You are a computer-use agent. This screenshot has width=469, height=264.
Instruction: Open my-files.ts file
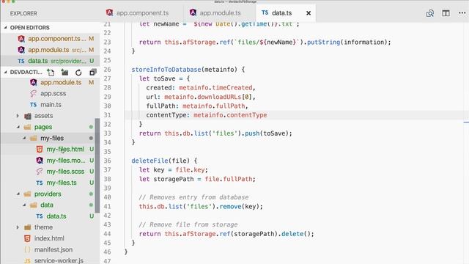pos(62,183)
